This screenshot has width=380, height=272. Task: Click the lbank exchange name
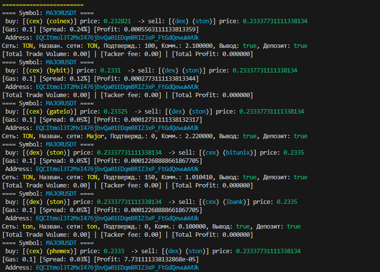pos(235,202)
